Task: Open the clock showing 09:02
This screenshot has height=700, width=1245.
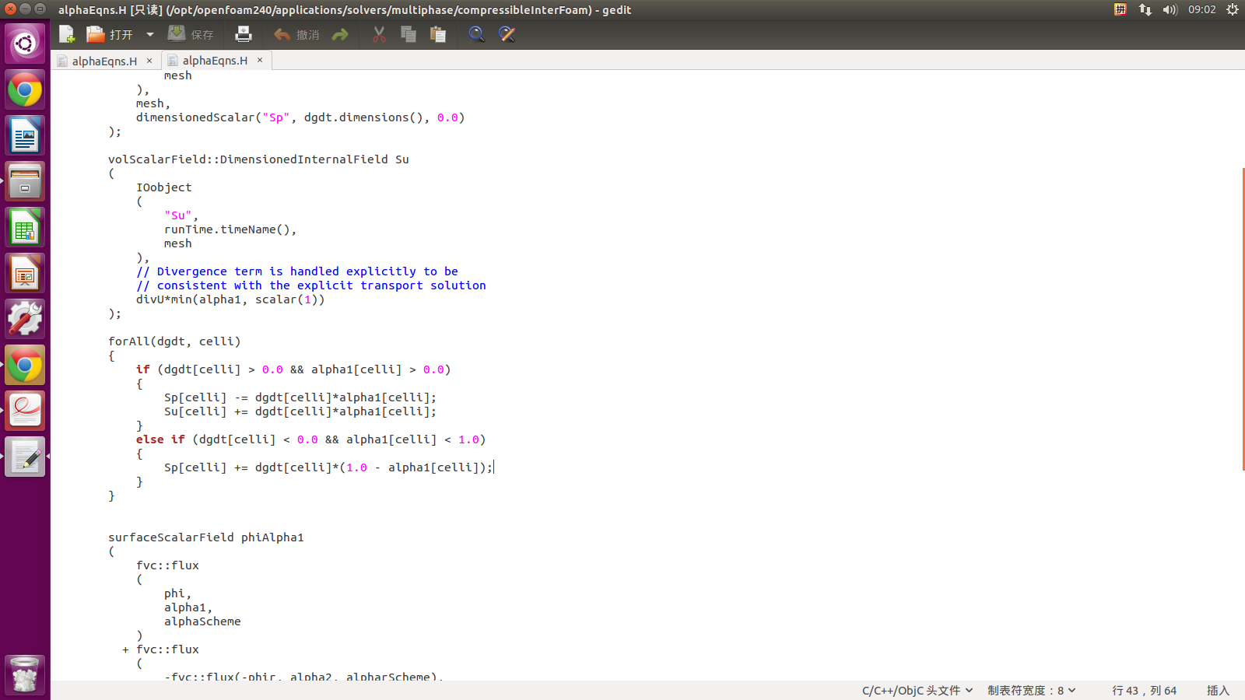Action: click(x=1202, y=9)
